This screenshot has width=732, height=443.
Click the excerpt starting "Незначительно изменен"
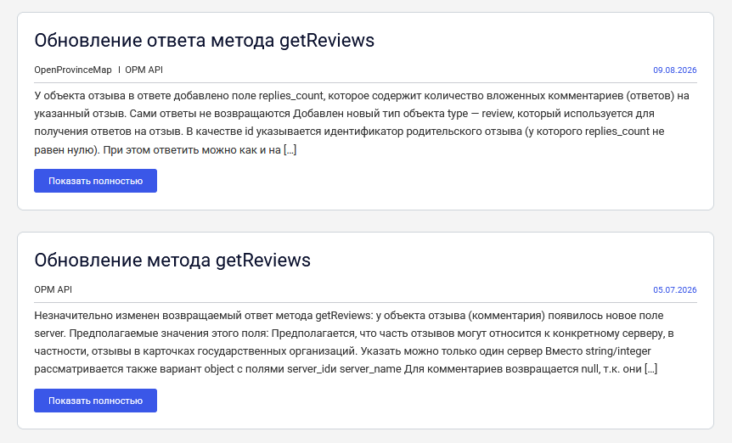tap(354, 342)
